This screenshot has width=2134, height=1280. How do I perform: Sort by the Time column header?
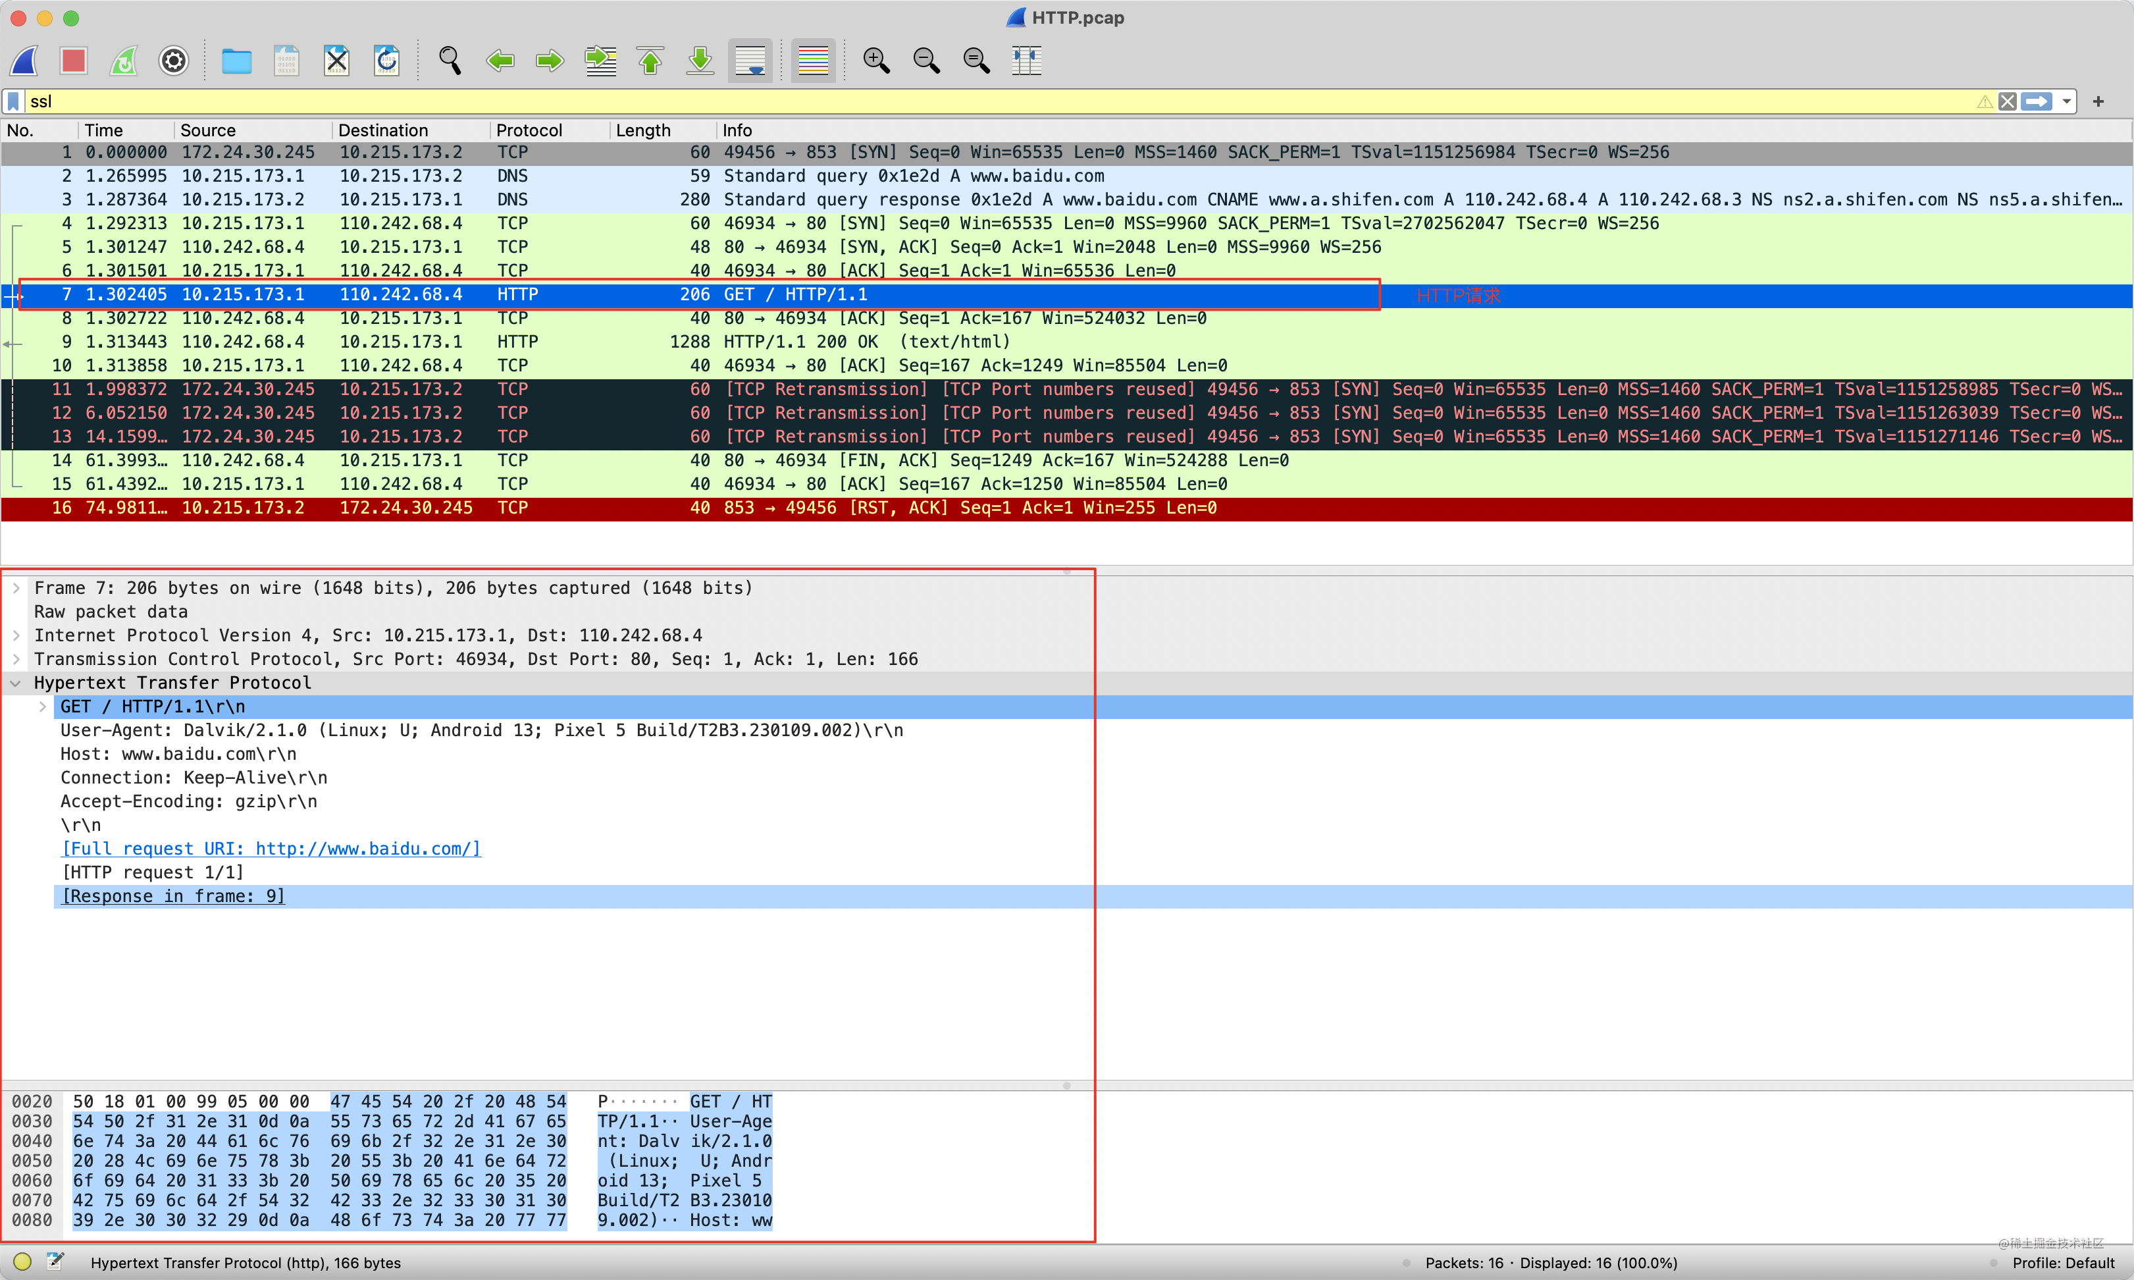tap(126, 130)
